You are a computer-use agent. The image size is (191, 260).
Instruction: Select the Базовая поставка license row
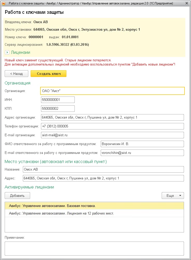94,206
